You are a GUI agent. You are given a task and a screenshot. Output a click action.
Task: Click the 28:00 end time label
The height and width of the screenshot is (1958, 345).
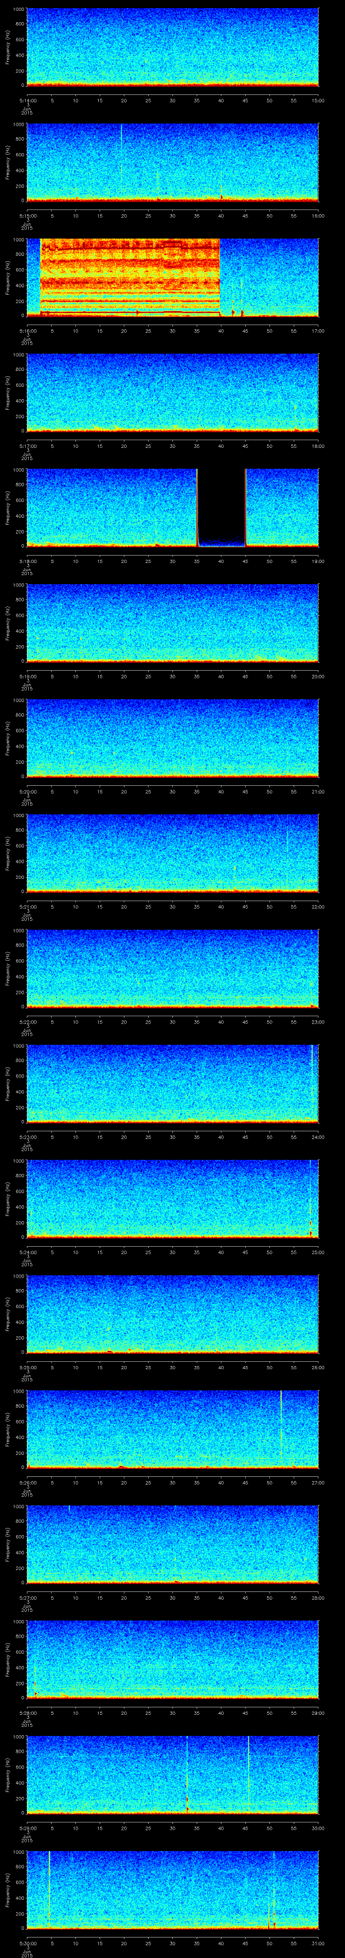click(x=318, y=1597)
